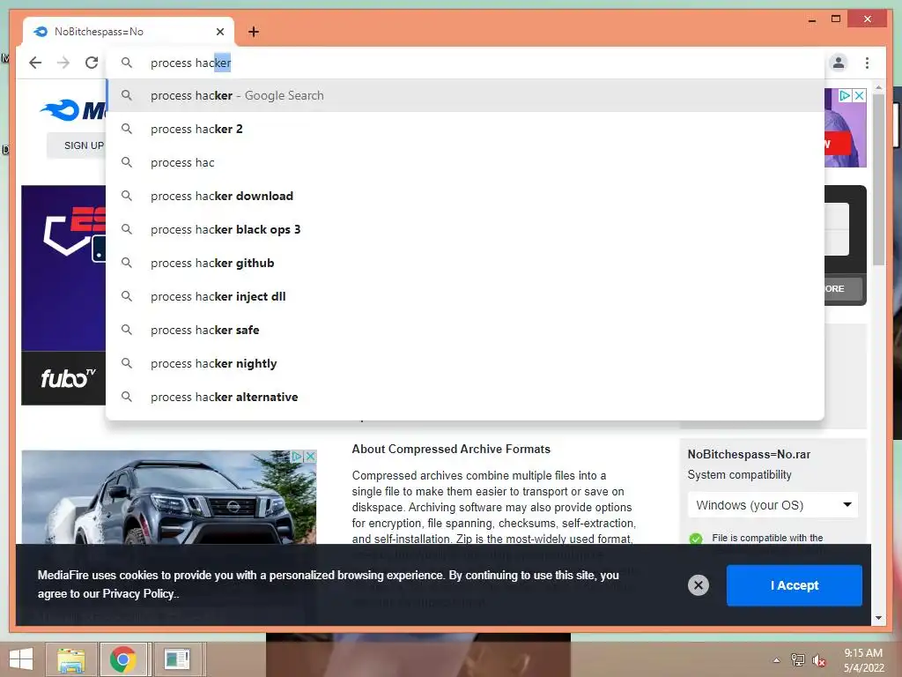Select the NoBitchespass=No tab
The image size is (902, 677).
(x=129, y=32)
